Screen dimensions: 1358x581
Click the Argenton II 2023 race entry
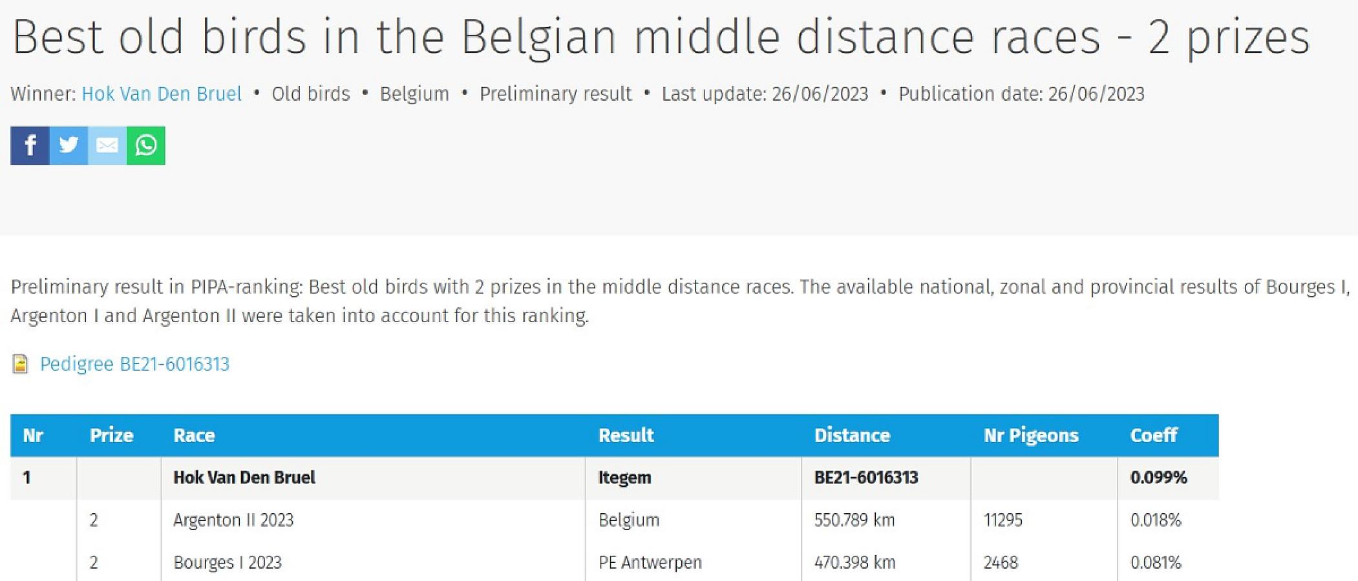click(233, 520)
